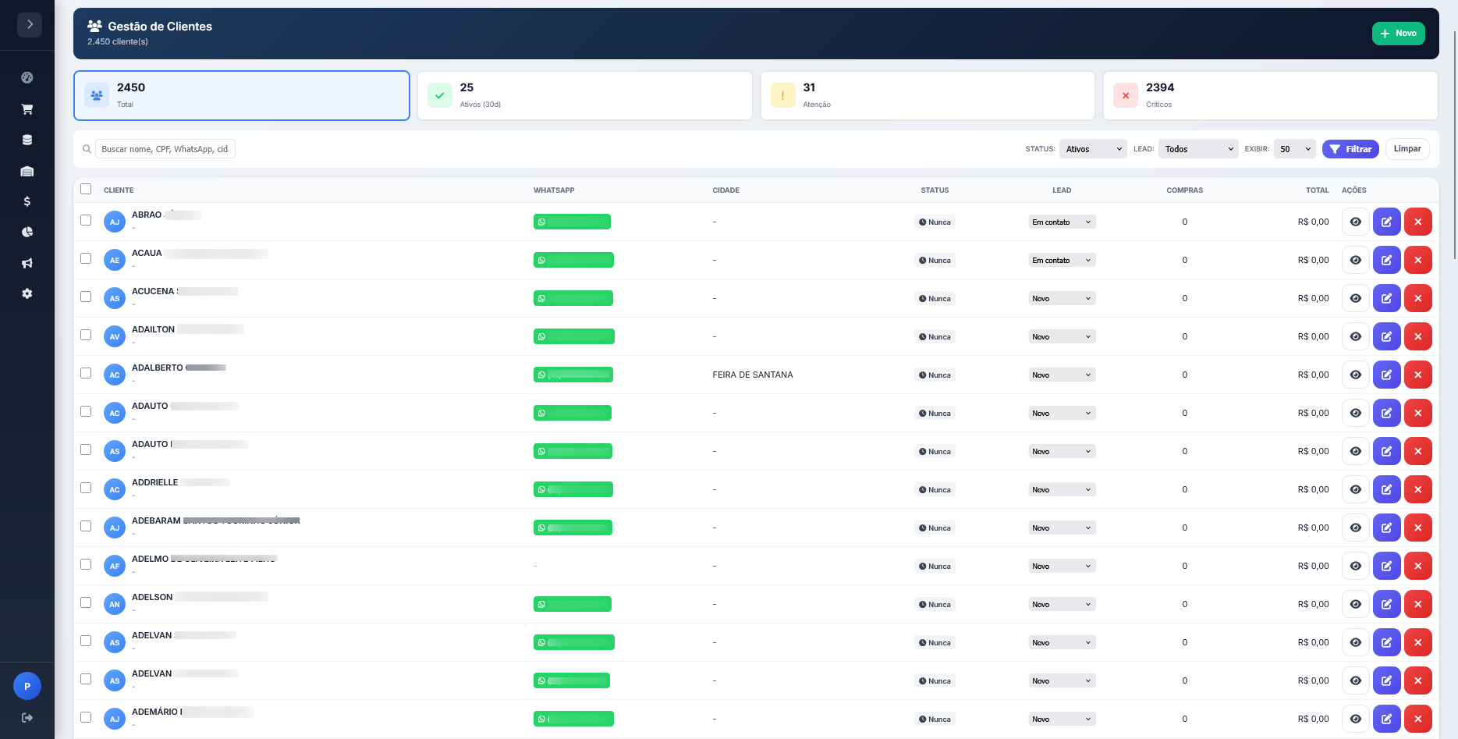Open the dollar sign finance icon

click(27, 201)
